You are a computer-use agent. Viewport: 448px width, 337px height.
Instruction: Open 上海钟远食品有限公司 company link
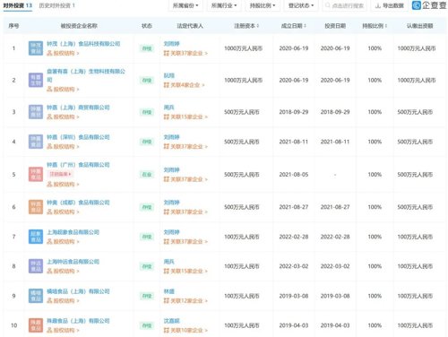click(x=73, y=262)
